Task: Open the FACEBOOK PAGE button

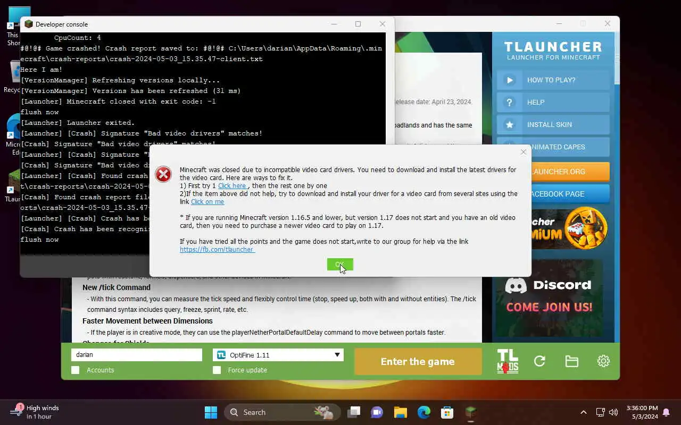Action: pos(570,194)
